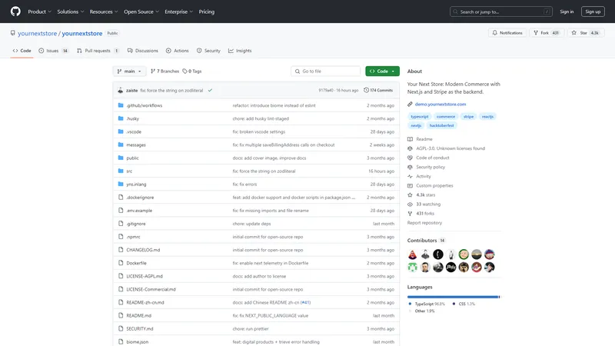Click the zaiste author avatar

[121, 90]
